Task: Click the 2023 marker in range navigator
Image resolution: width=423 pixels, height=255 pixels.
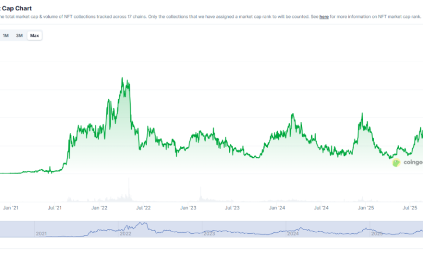Action: pyautogui.click(x=209, y=233)
